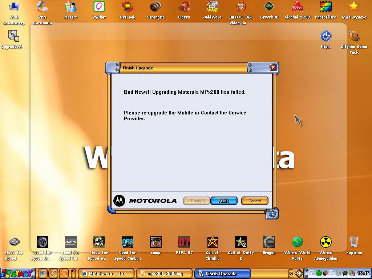This screenshot has width=372, height=279.
Task: Click the language indicator on taskbar
Action: point(291,274)
